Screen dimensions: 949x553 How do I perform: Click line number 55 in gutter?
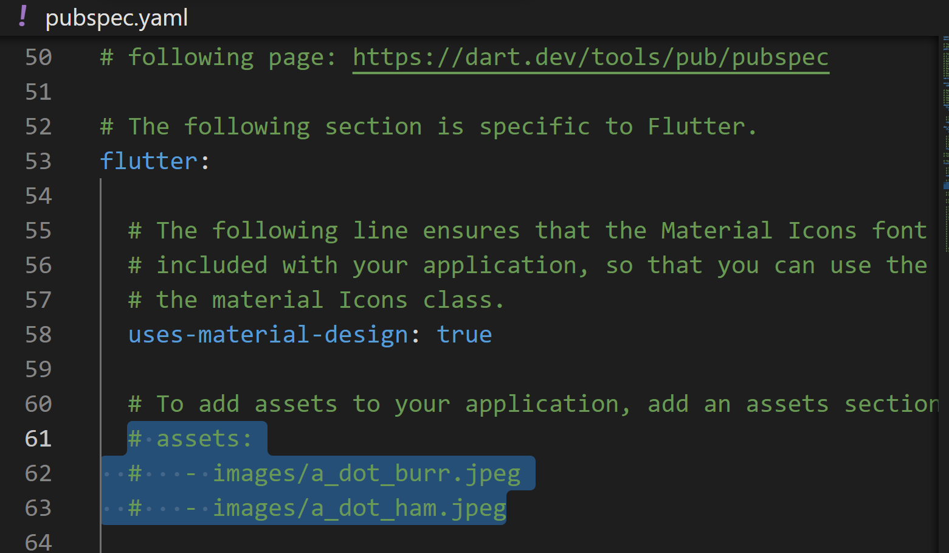tap(38, 231)
